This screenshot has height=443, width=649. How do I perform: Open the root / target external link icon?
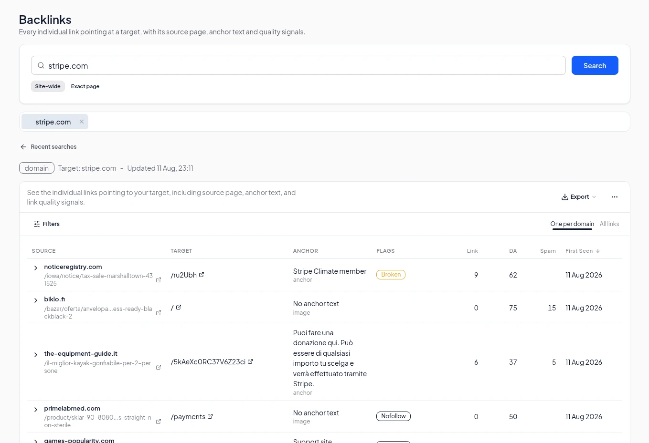coord(179,308)
